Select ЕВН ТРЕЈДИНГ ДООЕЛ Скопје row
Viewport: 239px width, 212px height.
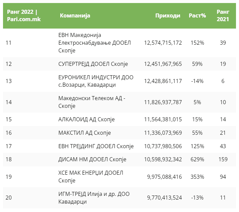point(96,146)
